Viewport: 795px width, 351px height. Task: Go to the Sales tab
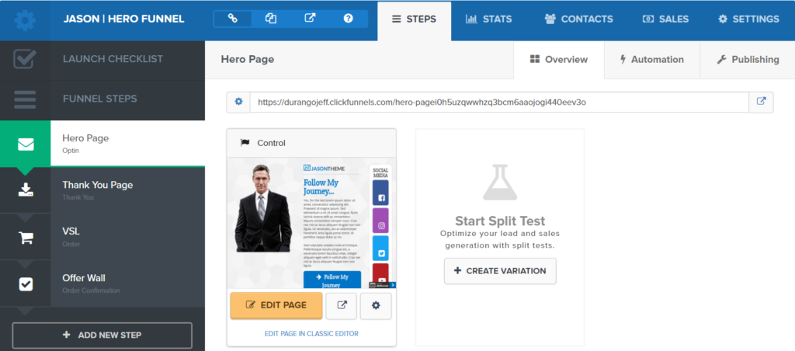pyautogui.click(x=665, y=19)
